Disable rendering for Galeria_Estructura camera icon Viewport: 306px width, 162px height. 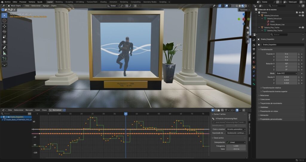point(303,16)
